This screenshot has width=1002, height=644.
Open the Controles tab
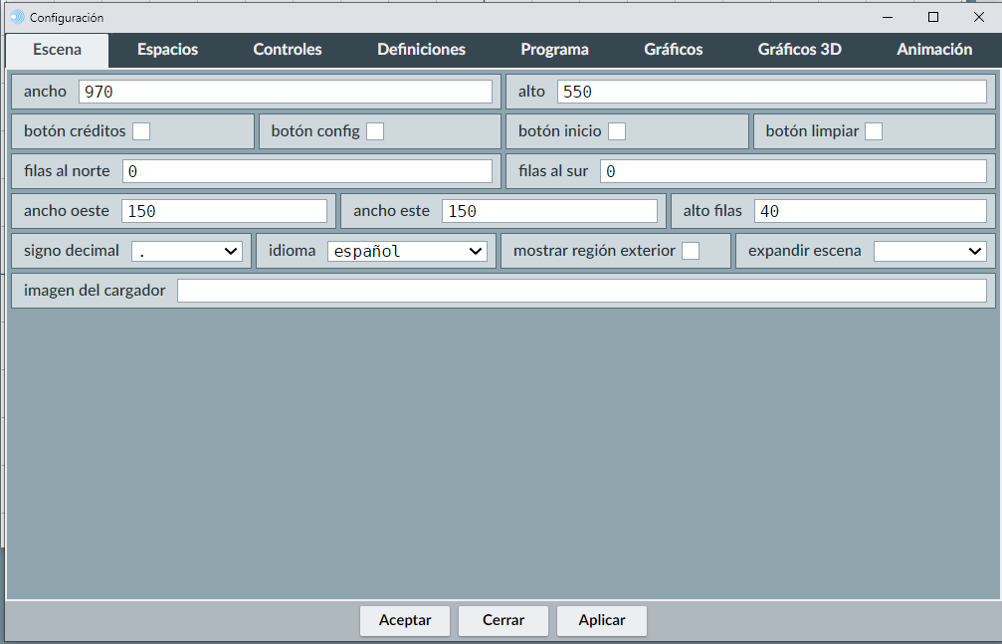[288, 50]
